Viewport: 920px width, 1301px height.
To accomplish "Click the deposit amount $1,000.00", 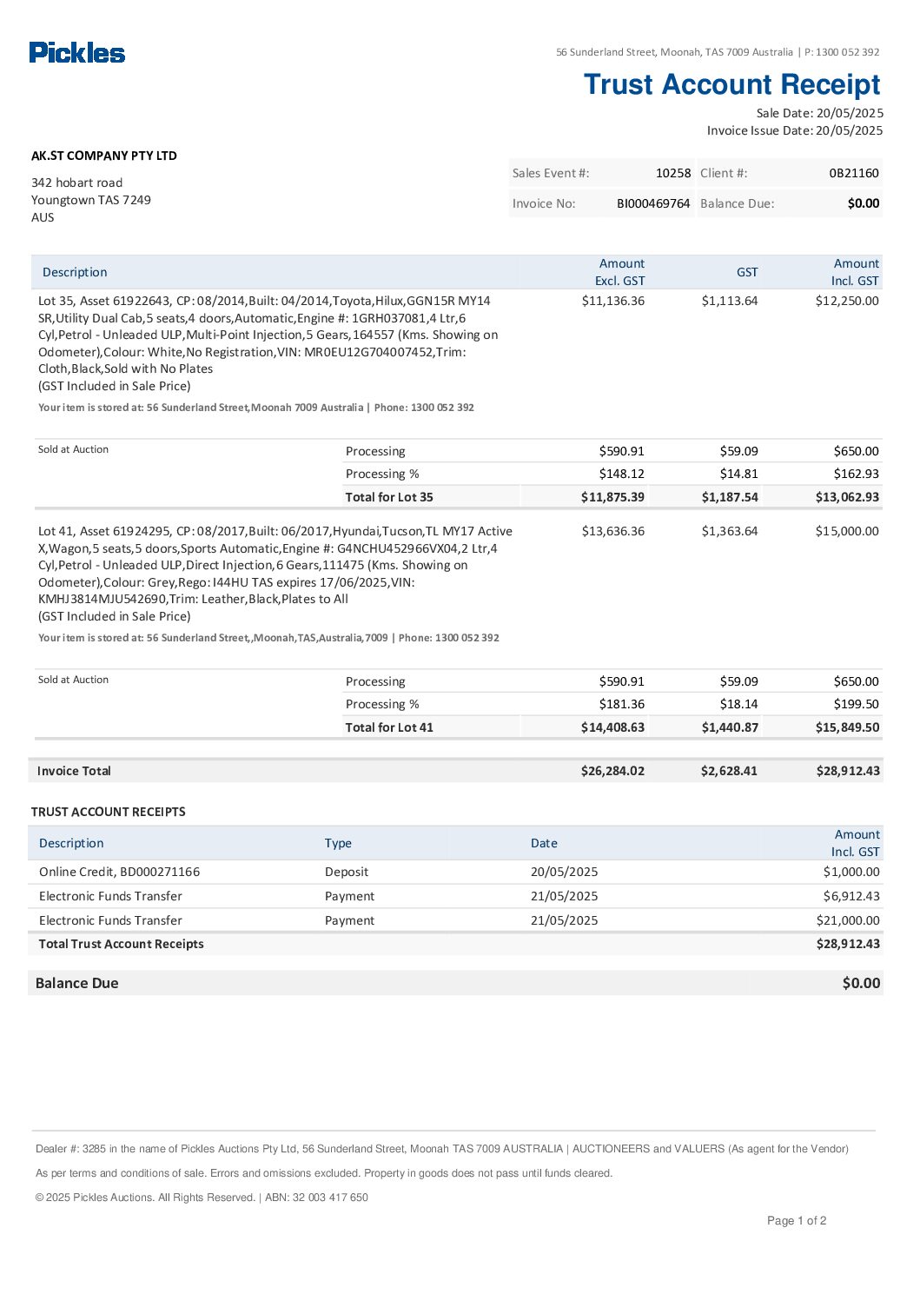I will [x=851, y=872].
